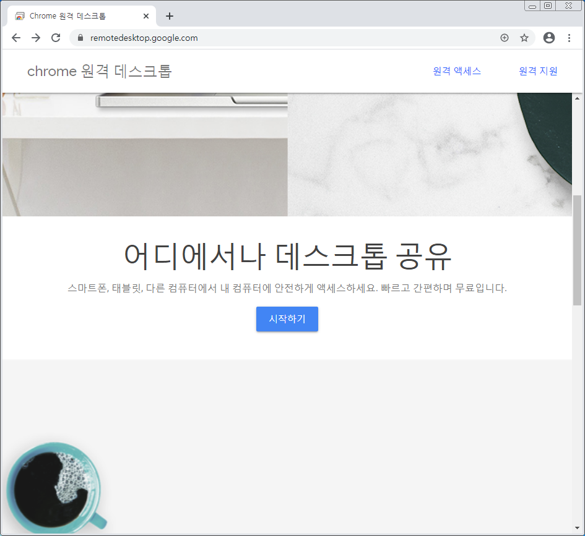Open the 원격 액세스 link
This screenshot has width=585, height=536.
pyautogui.click(x=457, y=70)
